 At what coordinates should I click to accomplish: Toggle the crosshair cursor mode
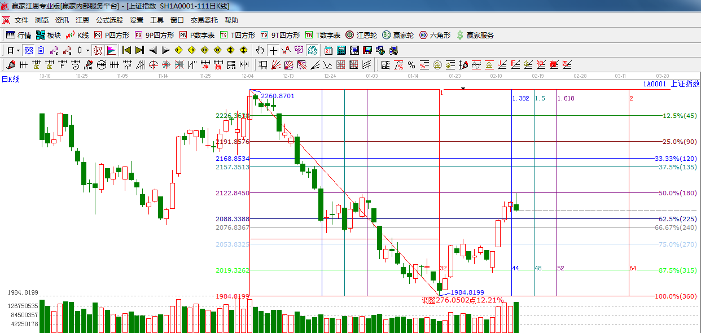click(x=273, y=50)
